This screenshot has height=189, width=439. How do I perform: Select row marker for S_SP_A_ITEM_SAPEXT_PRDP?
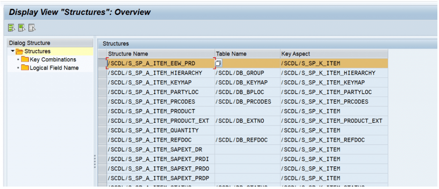102,178
